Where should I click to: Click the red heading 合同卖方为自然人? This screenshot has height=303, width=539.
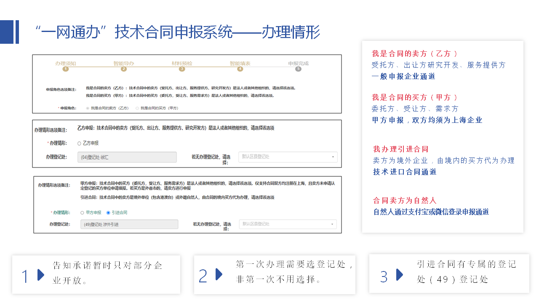405,200
